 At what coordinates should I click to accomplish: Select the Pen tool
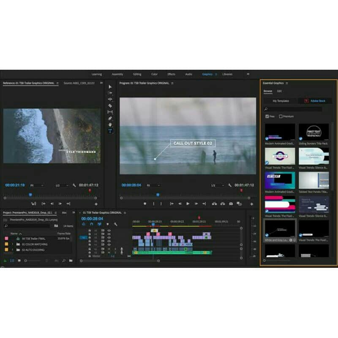click(x=110, y=118)
